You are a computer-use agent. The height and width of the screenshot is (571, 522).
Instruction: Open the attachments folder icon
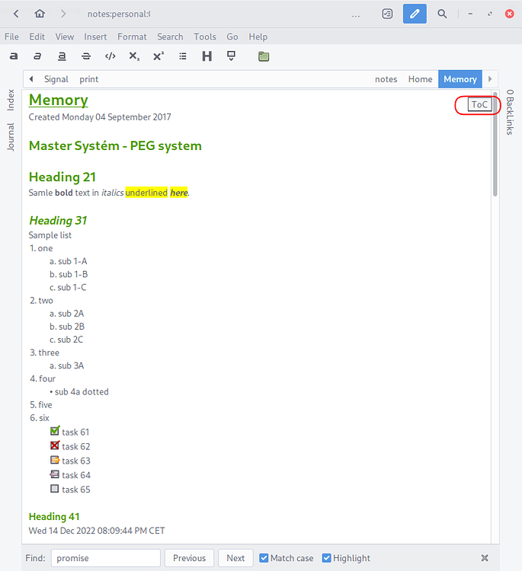pyautogui.click(x=264, y=56)
